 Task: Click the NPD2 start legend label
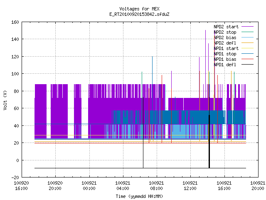(226, 27)
